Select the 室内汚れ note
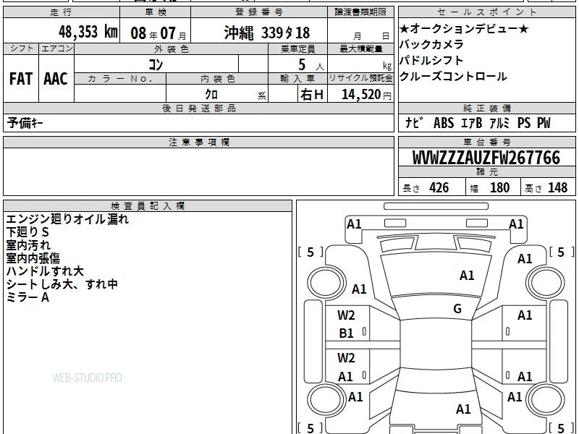This screenshot has height=434, width=579. [28, 245]
